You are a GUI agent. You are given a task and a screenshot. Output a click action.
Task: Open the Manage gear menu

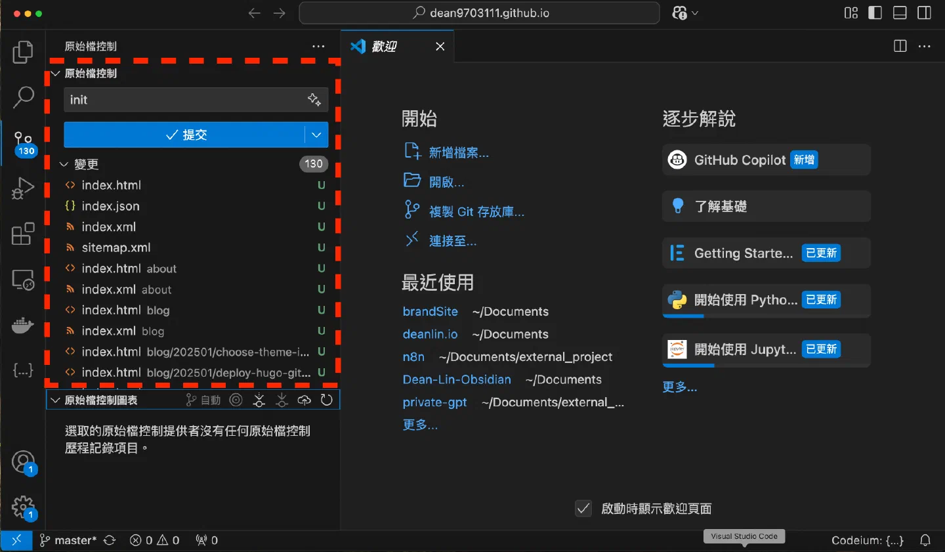point(23,507)
